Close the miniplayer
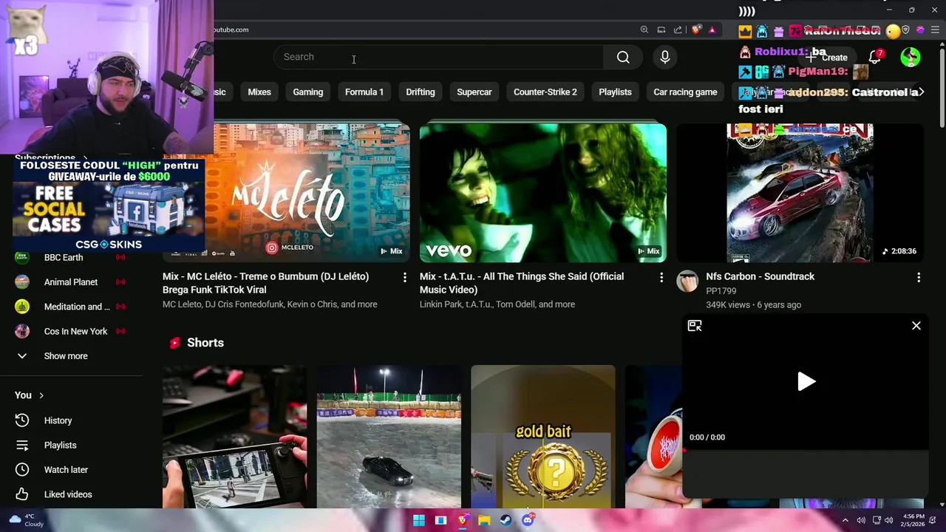Image resolution: width=946 pixels, height=532 pixels. [x=916, y=326]
